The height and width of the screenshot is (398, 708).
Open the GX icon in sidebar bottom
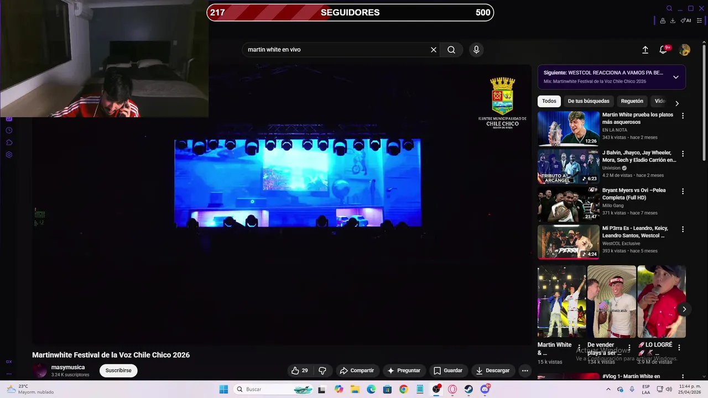(x=9, y=362)
